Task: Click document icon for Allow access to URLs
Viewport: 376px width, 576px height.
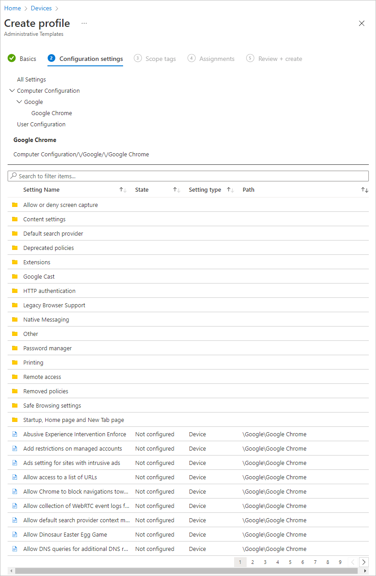Action: (15, 477)
